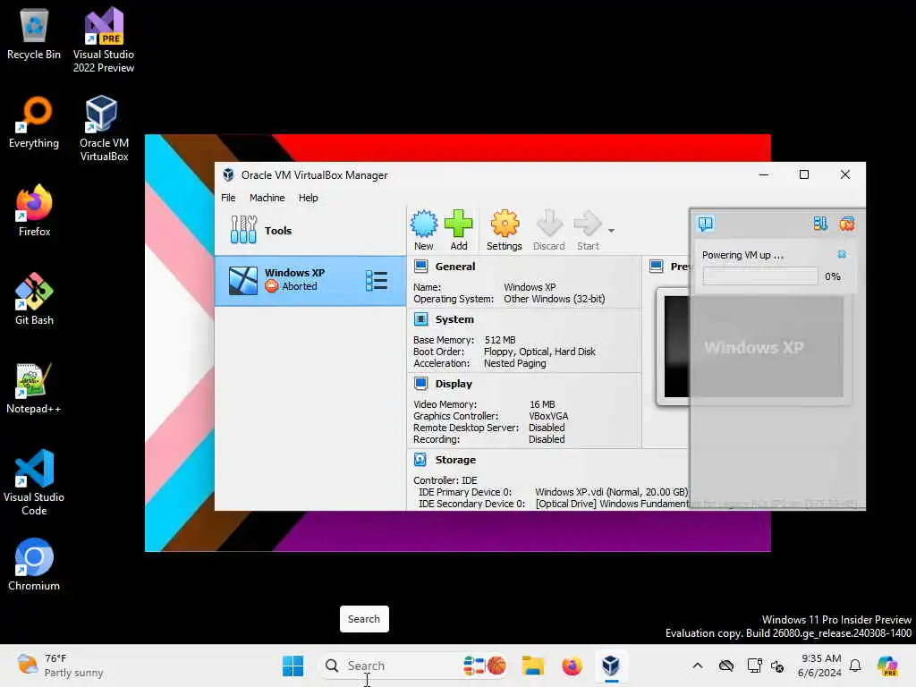The height and width of the screenshot is (687, 916).
Task: Open the Notepad++ desktop shortcut
Action: coord(34,388)
